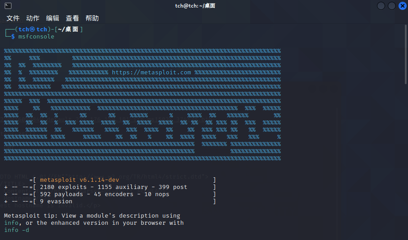Image resolution: width=408 pixels, height=240 pixels.
Task: Open the 查看 menu
Action: pos(72,18)
